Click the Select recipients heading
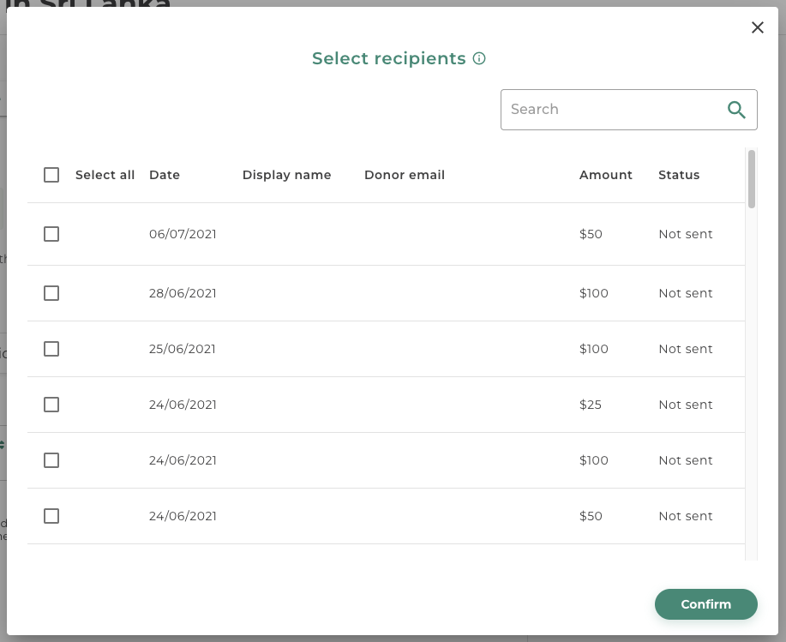The width and height of the screenshot is (786, 642). pyautogui.click(x=388, y=58)
